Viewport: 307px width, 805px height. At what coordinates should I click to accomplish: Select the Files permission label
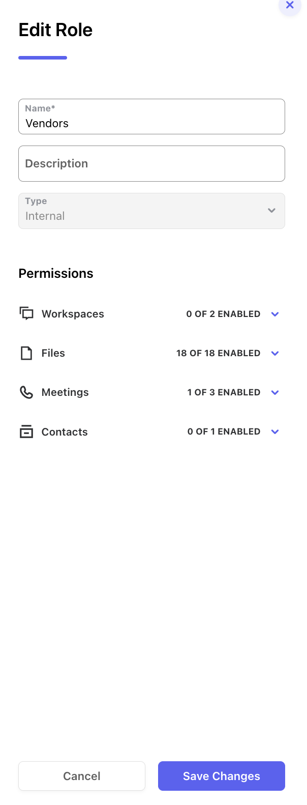(53, 353)
